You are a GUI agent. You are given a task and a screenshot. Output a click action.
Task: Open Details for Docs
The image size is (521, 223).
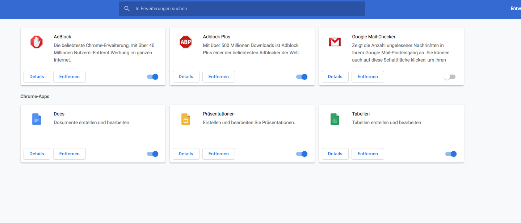[37, 154]
